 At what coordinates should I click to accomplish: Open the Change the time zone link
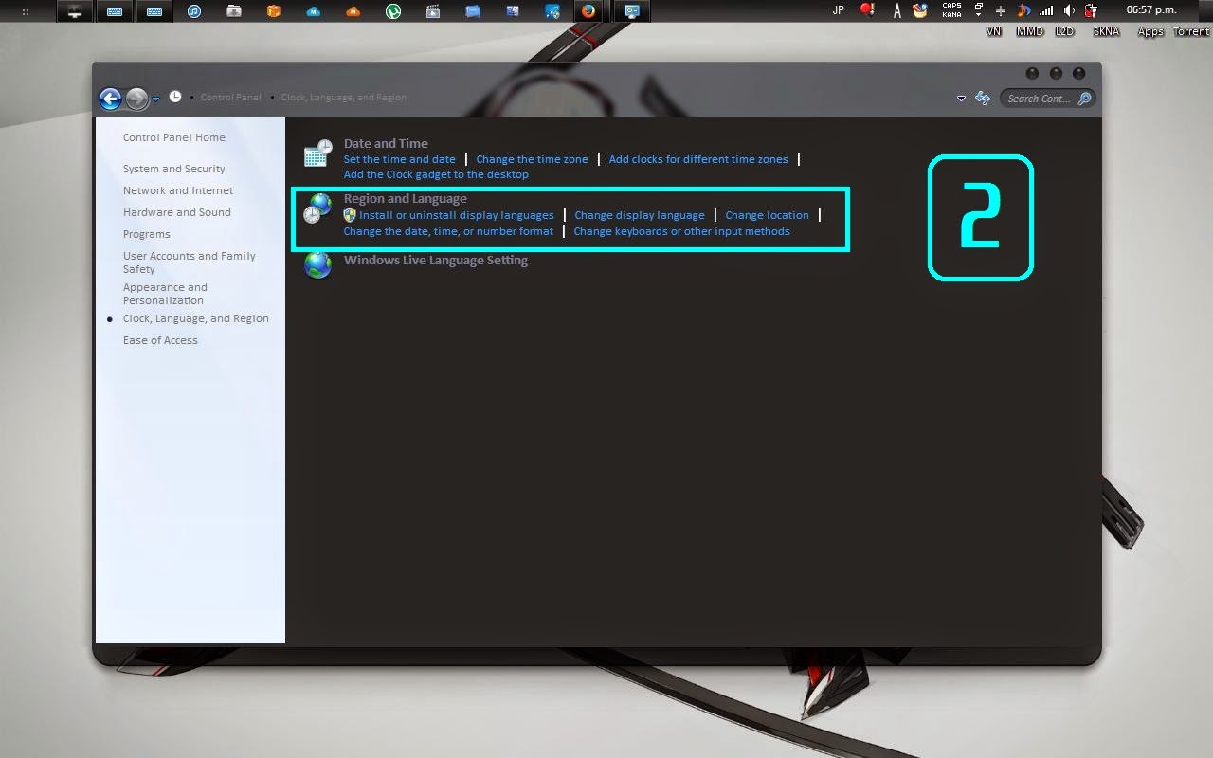533,159
